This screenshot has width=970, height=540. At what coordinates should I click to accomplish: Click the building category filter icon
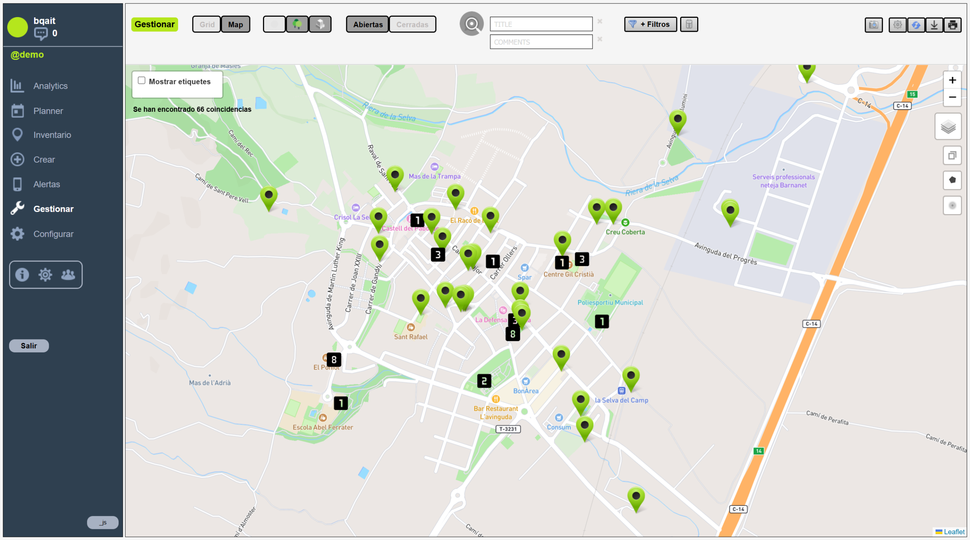pos(320,24)
